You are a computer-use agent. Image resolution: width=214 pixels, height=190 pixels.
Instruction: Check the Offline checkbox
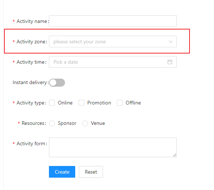[x=120, y=103]
